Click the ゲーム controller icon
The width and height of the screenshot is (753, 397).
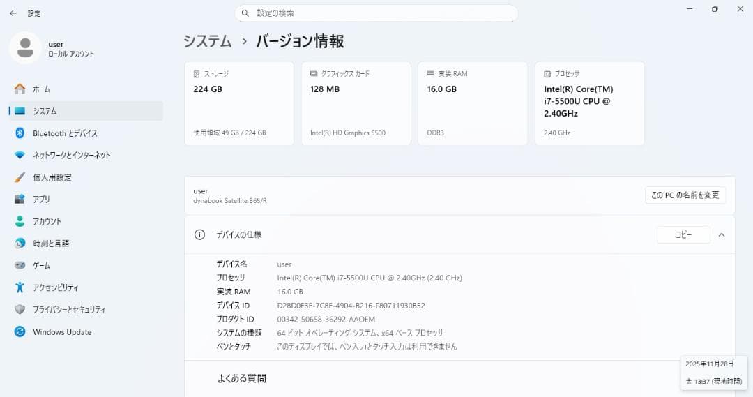pyautogui.click(x=20, y=265)
